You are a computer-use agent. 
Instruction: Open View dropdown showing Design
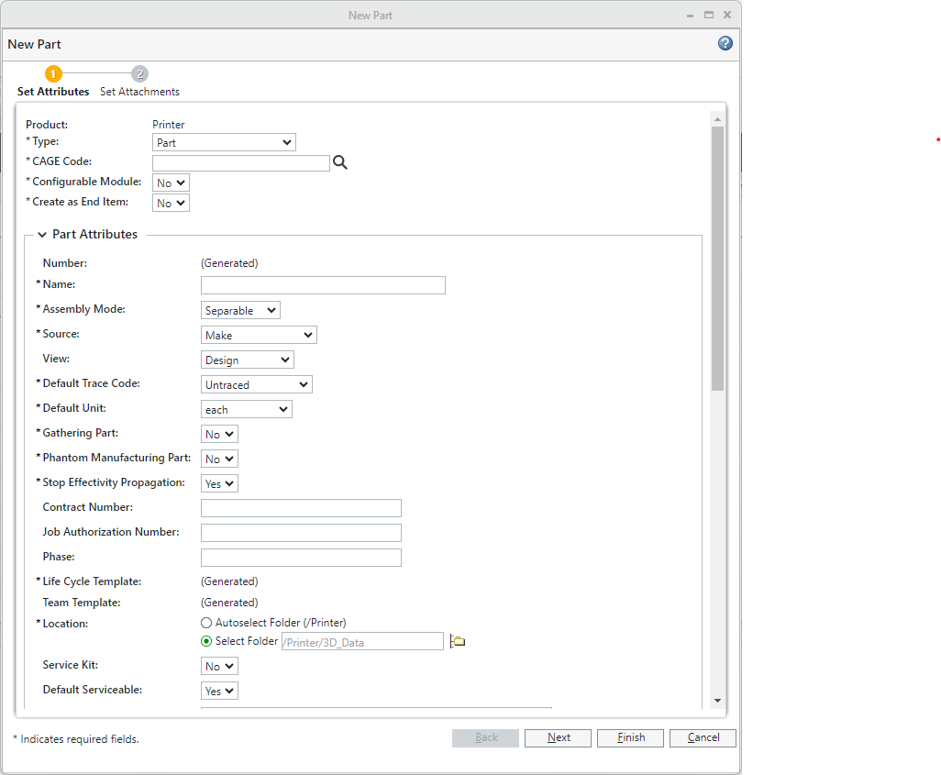[248, 360]
